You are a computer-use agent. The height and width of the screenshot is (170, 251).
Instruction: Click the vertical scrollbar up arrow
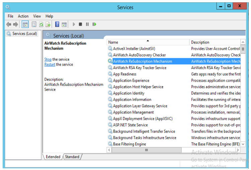tap(243, 42)
